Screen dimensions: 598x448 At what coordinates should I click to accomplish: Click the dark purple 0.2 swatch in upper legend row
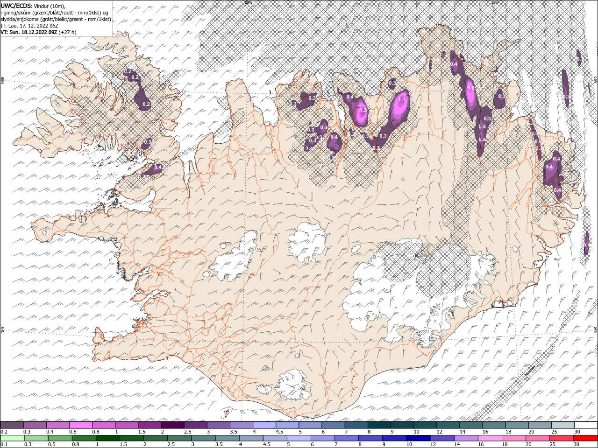[x=12, y=425]
